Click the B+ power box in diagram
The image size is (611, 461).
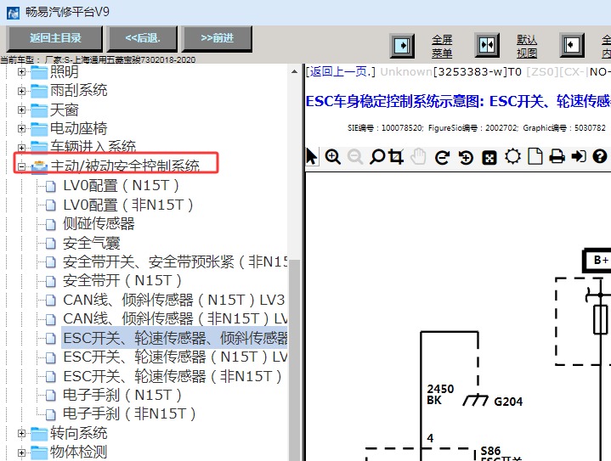pyautogui.click(x=598, y=260)
